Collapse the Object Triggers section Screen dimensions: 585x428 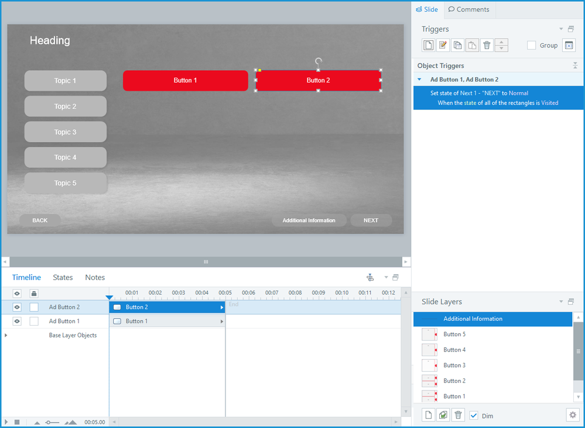pyautogui.click(x=574, y=65)
